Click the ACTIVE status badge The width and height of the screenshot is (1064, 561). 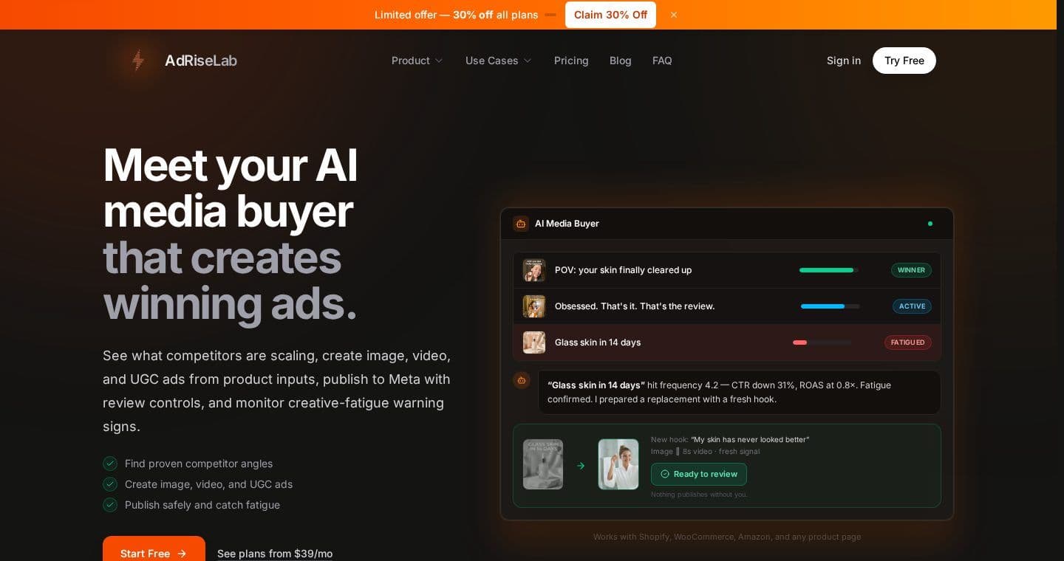[912, 306]
